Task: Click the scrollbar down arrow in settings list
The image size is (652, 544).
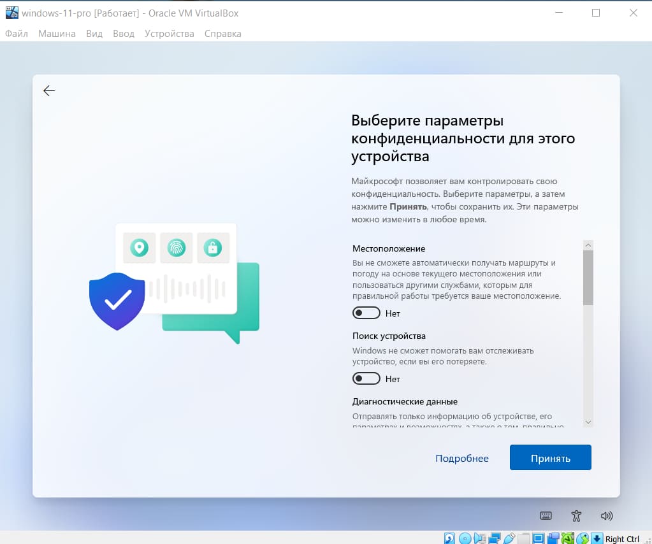Action: [x=588, y=422]
